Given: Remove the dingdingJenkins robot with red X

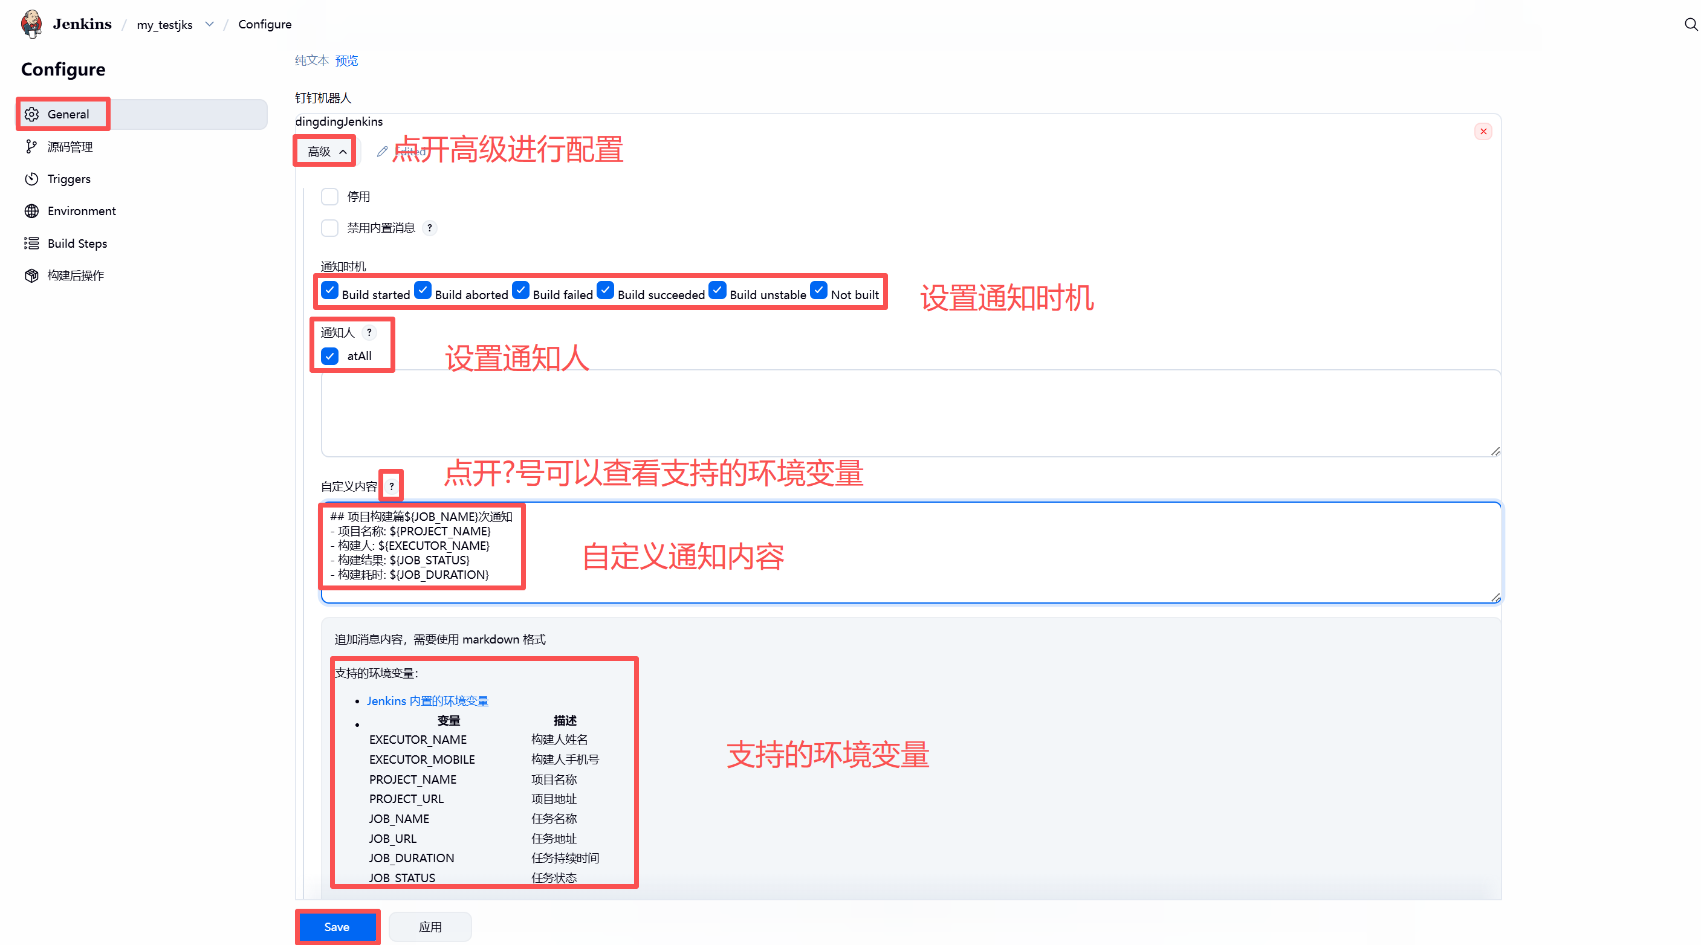Looking at the screenshot, I should [1483, 131].
